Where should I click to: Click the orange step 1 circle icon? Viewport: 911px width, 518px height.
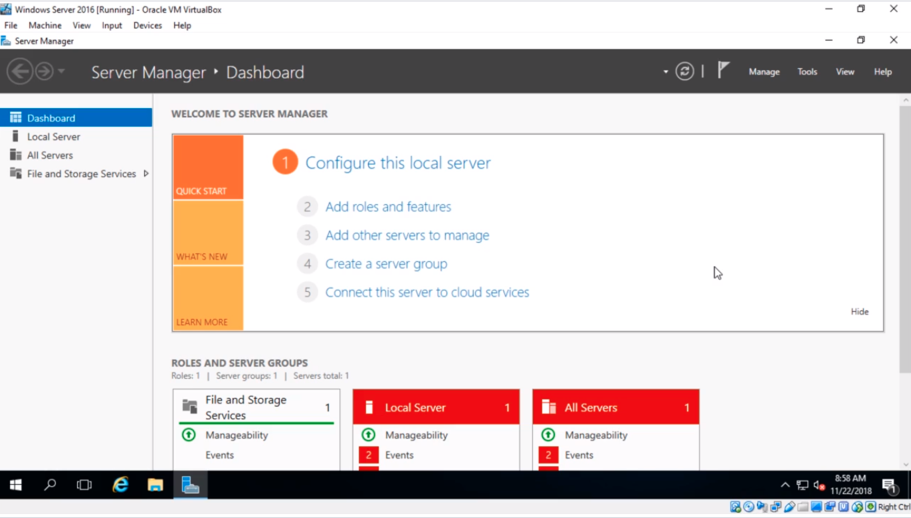point(285,162)
